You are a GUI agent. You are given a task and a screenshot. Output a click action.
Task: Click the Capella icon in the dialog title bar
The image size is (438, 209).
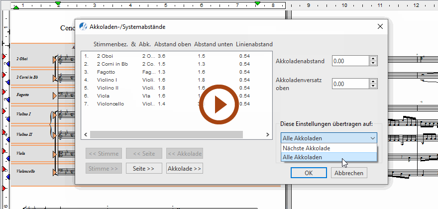83,26
